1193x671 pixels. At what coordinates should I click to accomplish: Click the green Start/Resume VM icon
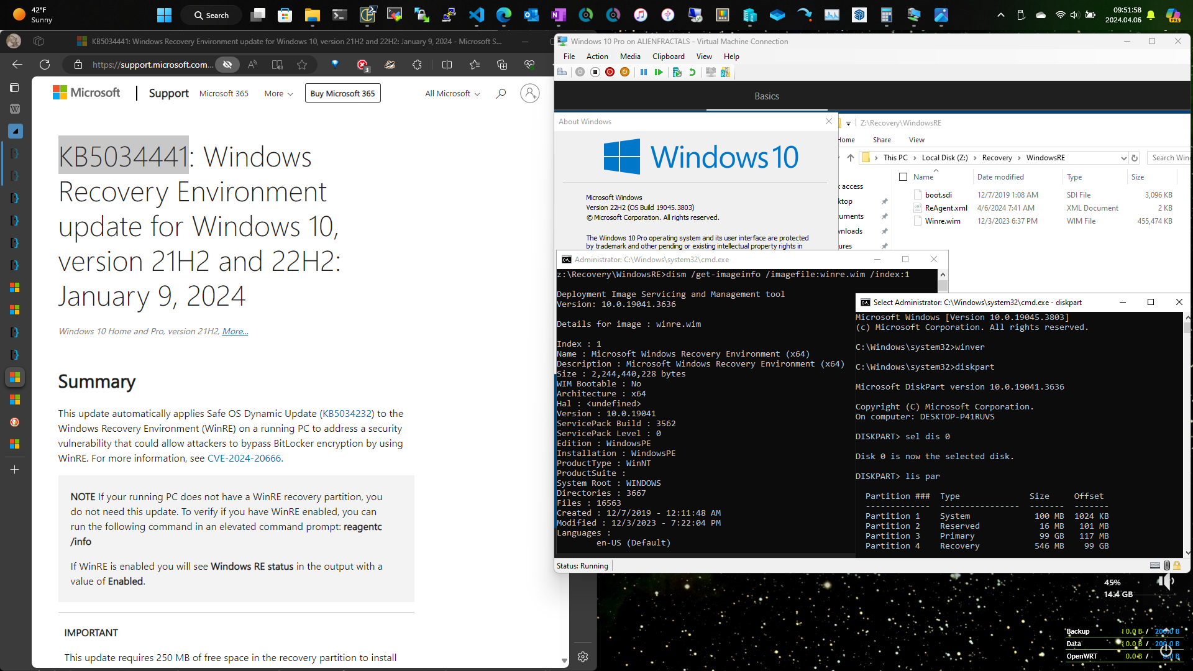[659, 72]
